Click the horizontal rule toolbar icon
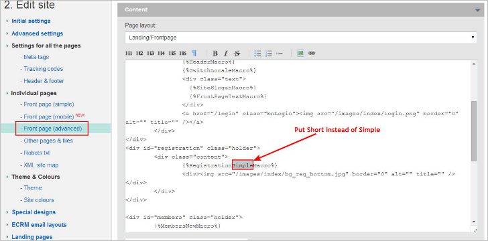This screenshot has width=488, height=241. click(279, 53)
